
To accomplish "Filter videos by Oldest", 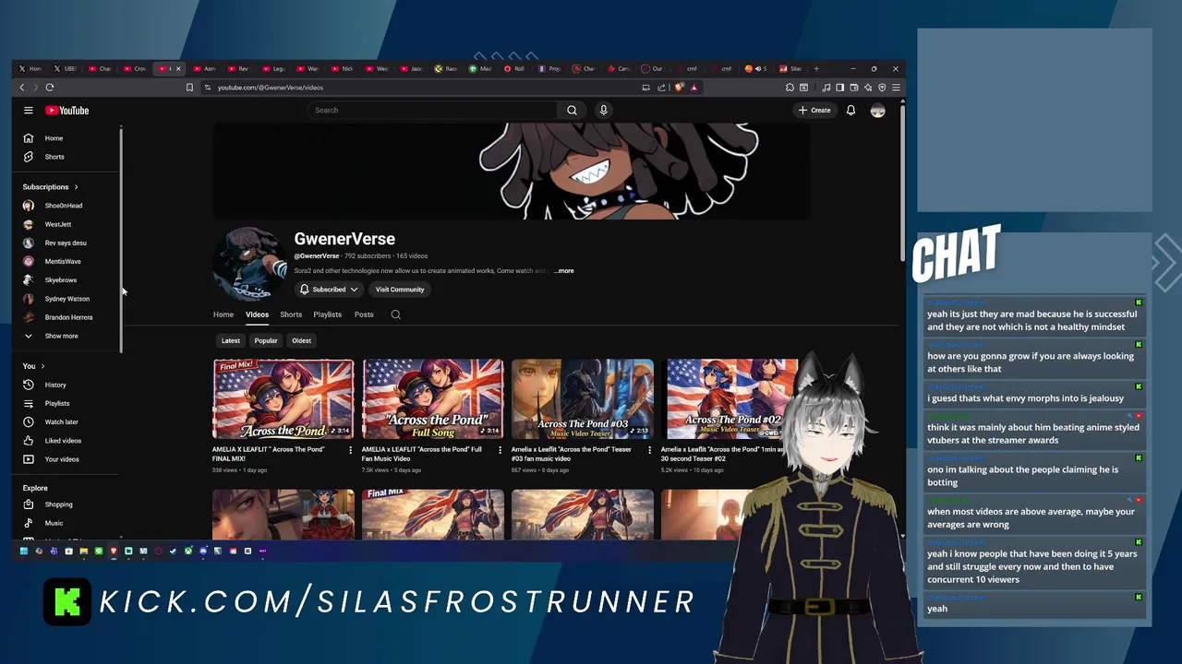I will pyautogui.click(x=301, y=341).
